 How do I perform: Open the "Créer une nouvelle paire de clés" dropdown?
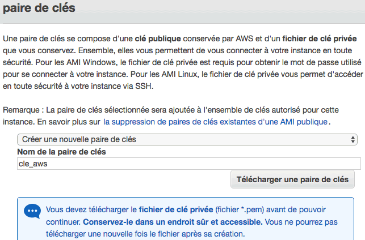click(187, 139)
